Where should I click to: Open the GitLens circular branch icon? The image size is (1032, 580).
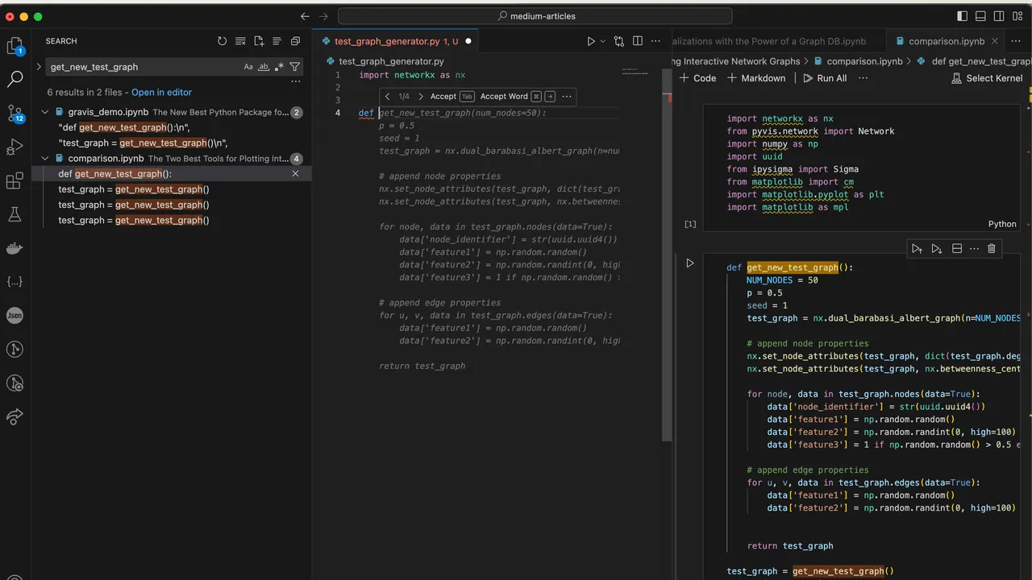click(x=15, y=350)
